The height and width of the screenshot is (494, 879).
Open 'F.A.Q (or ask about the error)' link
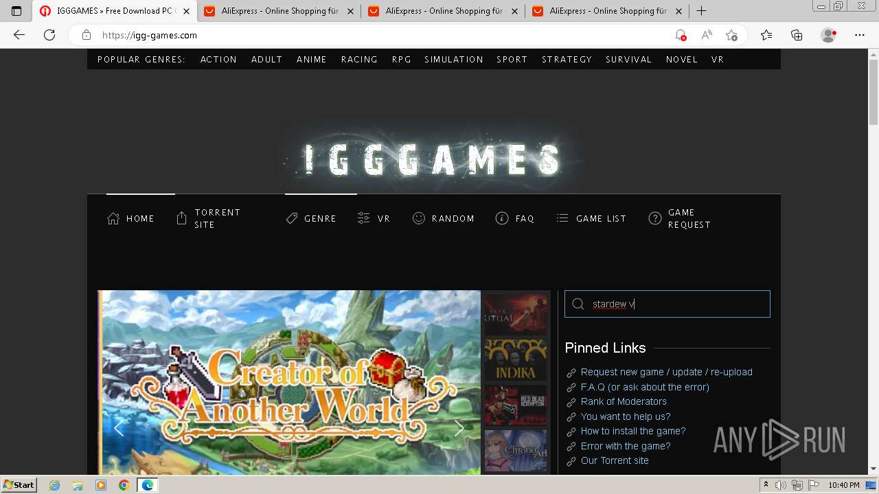(645, 387)
